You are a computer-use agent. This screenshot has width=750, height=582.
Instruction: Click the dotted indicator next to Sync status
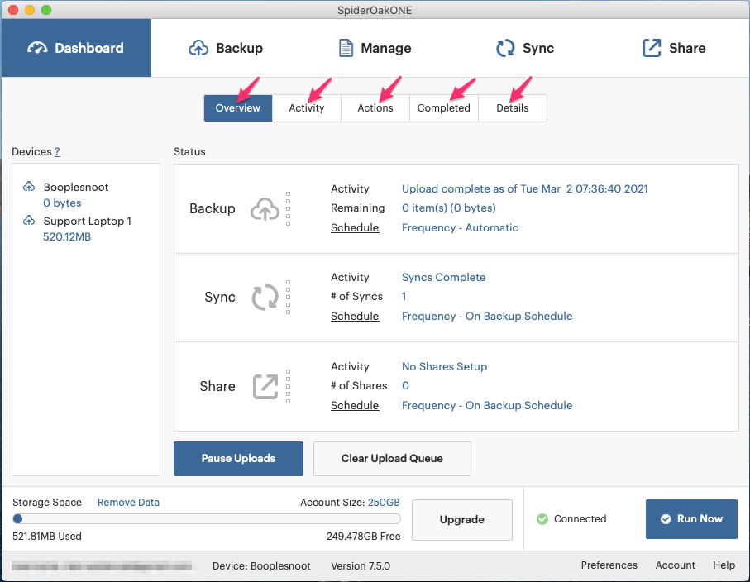[x=288, y=297]
